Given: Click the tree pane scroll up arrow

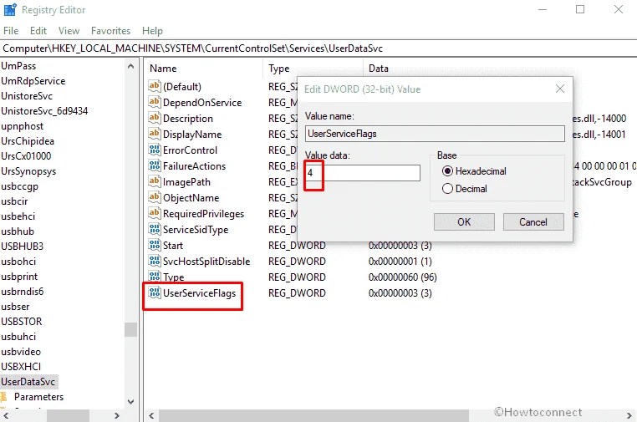Looking at the screenshot, I should pos(130,66).
